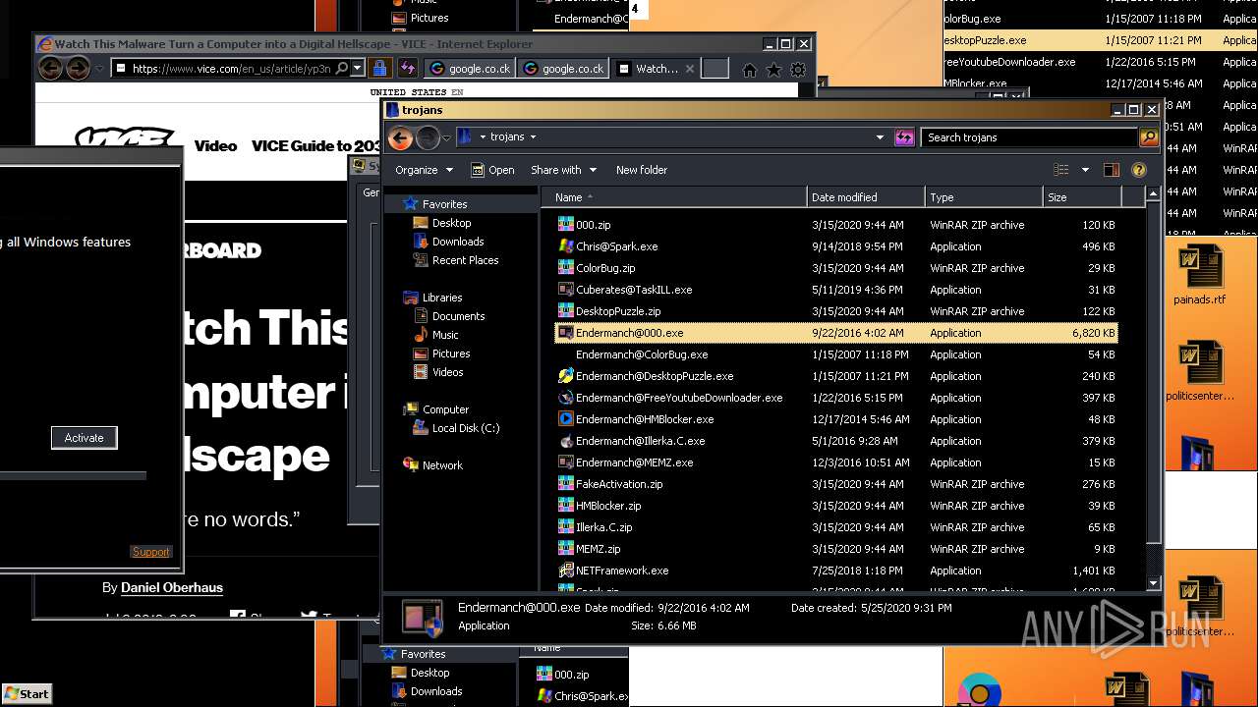Click the refresh icon beside trojans address bar
The width and height of the screenshot is (1258, 707).
[904, 137]
